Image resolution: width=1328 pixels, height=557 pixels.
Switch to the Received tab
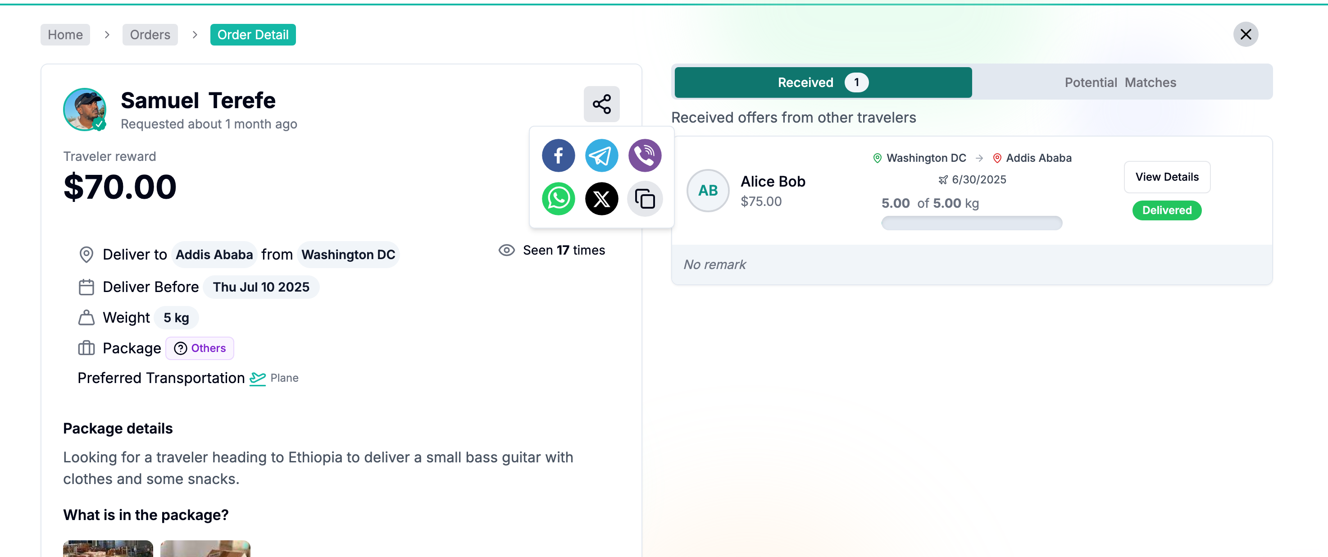823,82
